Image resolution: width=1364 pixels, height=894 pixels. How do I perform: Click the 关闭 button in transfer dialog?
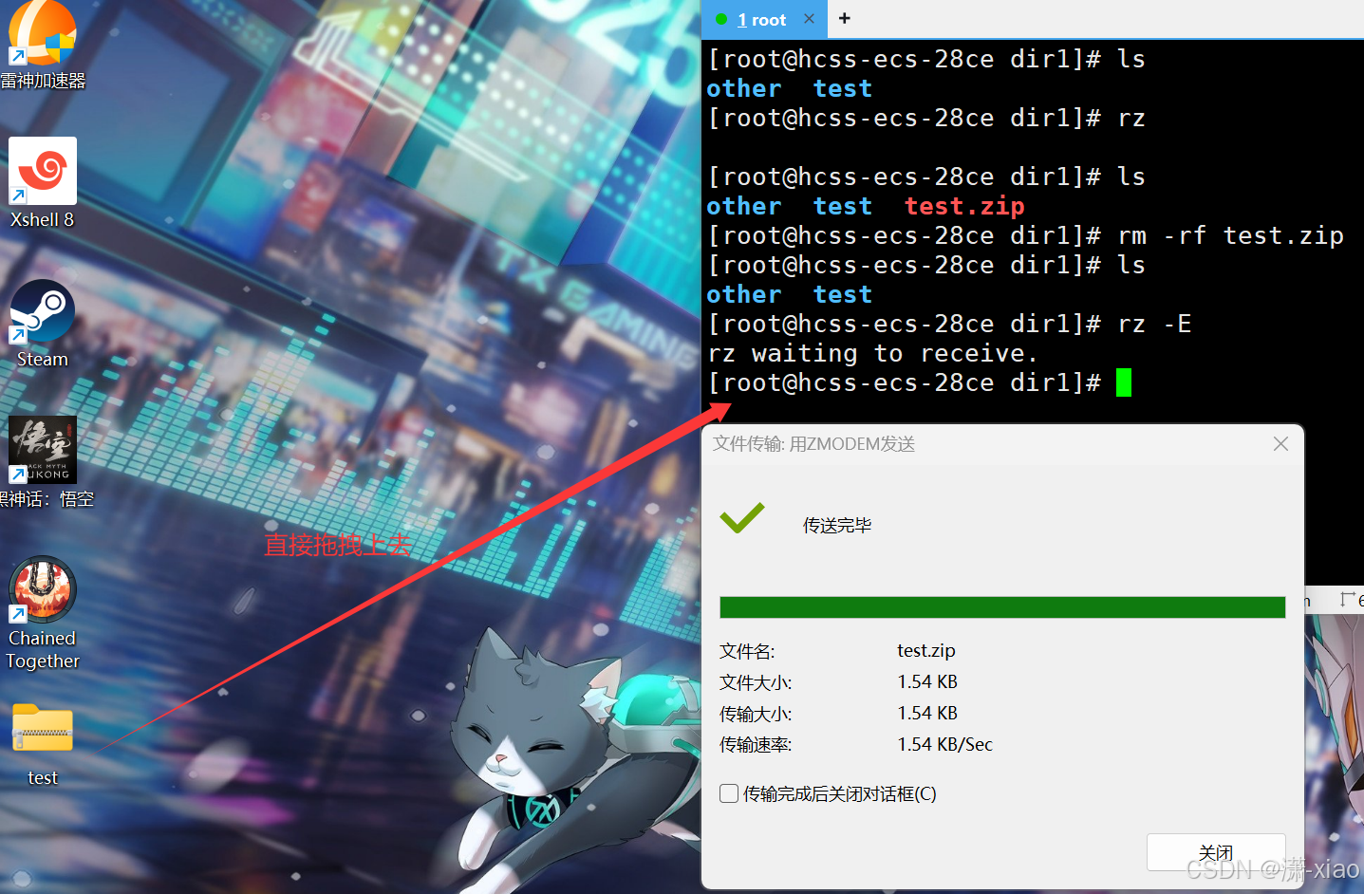click(1216, 852)
